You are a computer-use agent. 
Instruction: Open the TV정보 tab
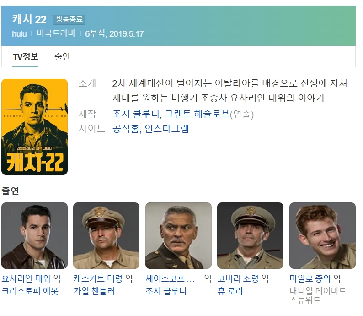point(25,57)
